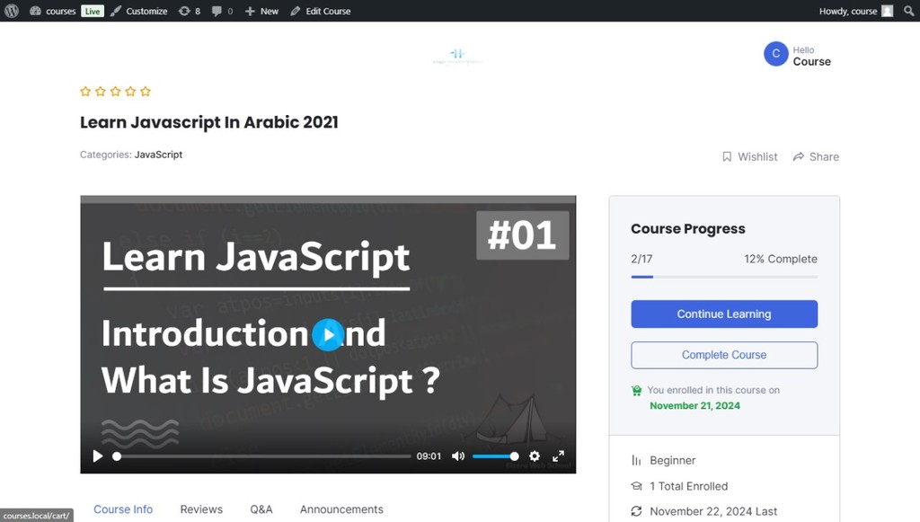Click November 22, 2024 Last updated text
Screen dimensions: 920x522
(713, 511)
